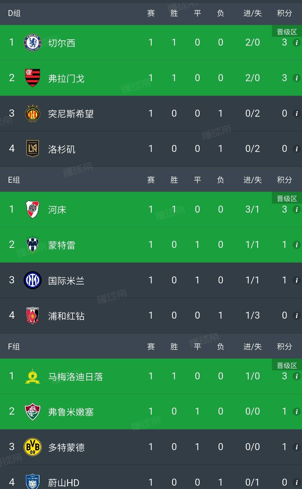The width and height of the screenshot is (302, 489).
Task: Tap the 蒙特雷 team name
Action: coord(62,245)
